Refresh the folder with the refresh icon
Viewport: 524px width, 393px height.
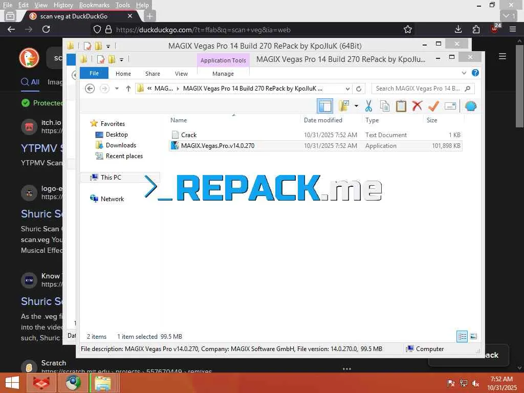pyautogui.click(x=359, y=89)
